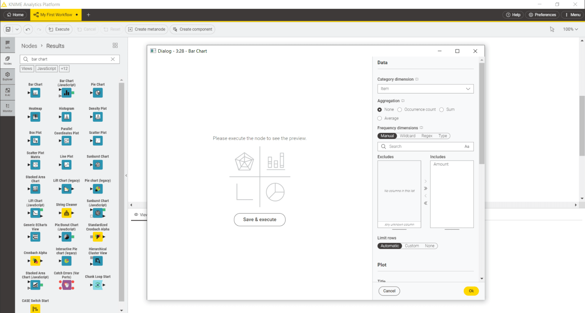Select the Generic ECharts View node icon
This screenshot has height=313, width=585.
[x=35, y=237]
